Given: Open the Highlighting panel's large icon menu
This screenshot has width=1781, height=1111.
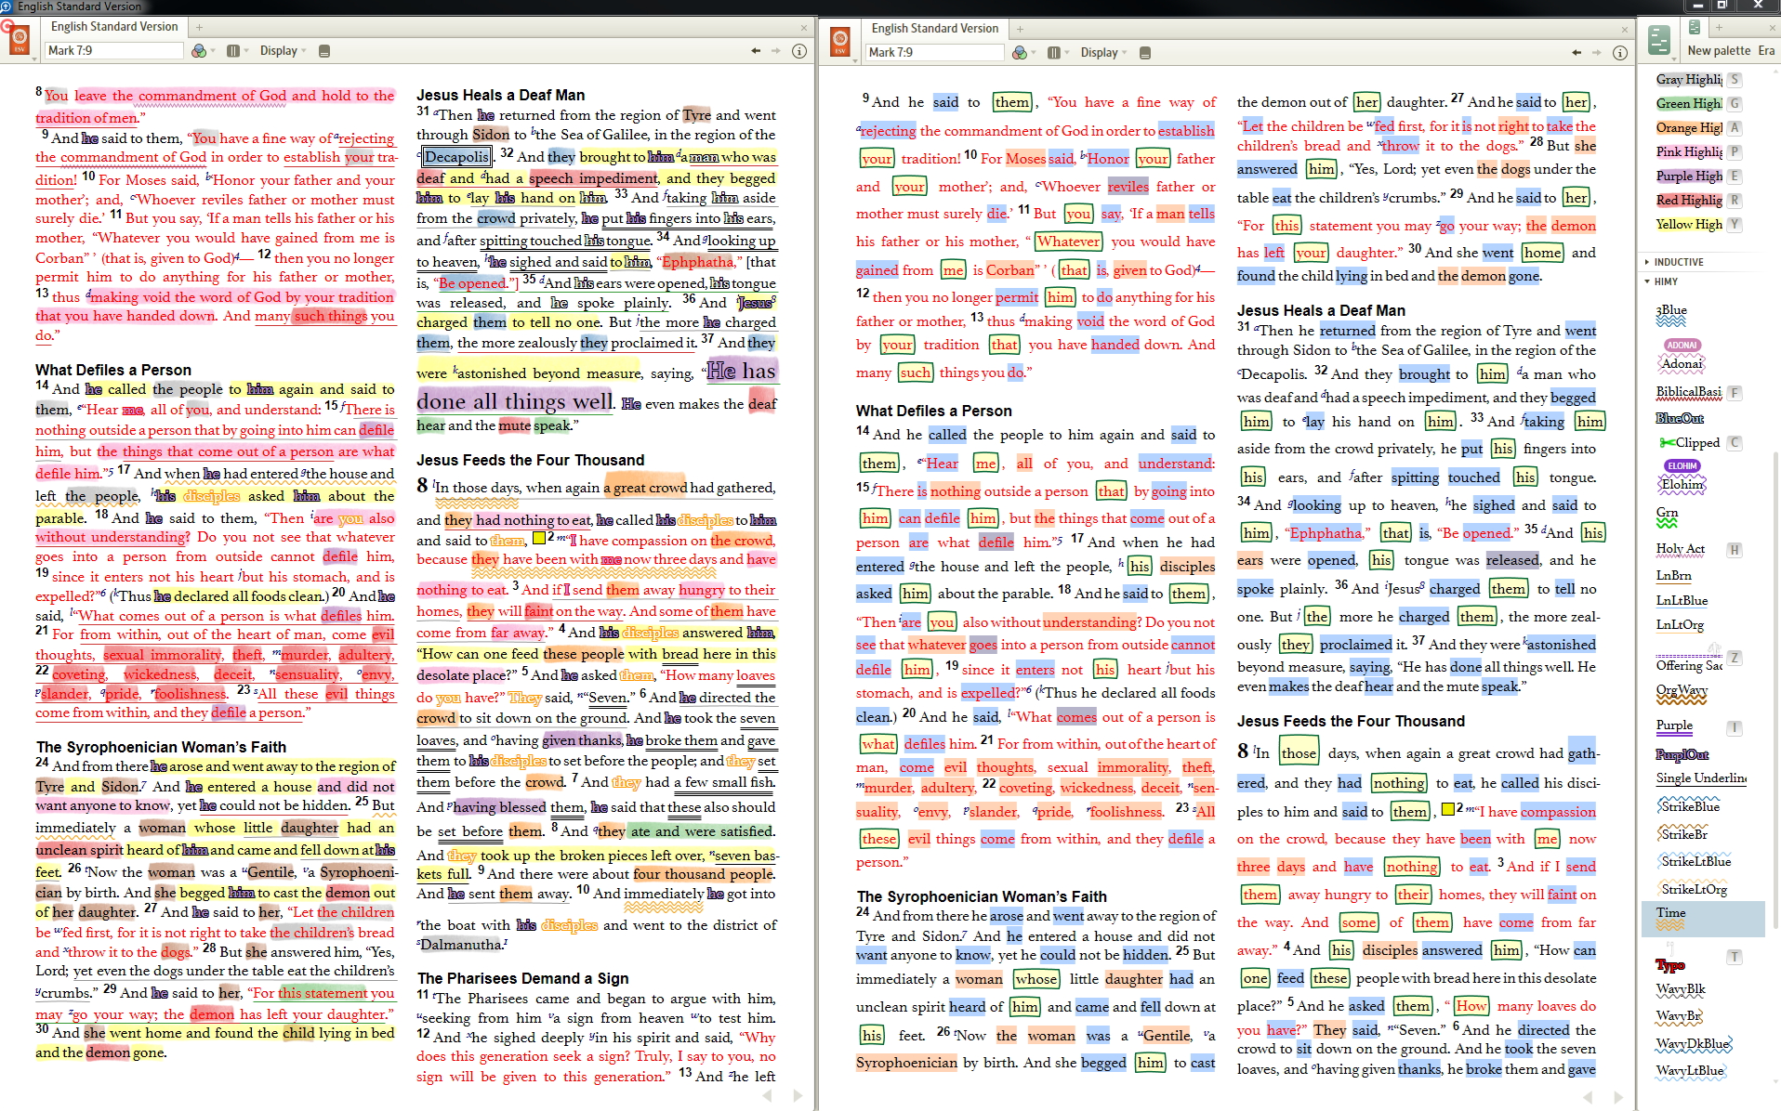Looking at the screenshot, I should point(1659,42).
